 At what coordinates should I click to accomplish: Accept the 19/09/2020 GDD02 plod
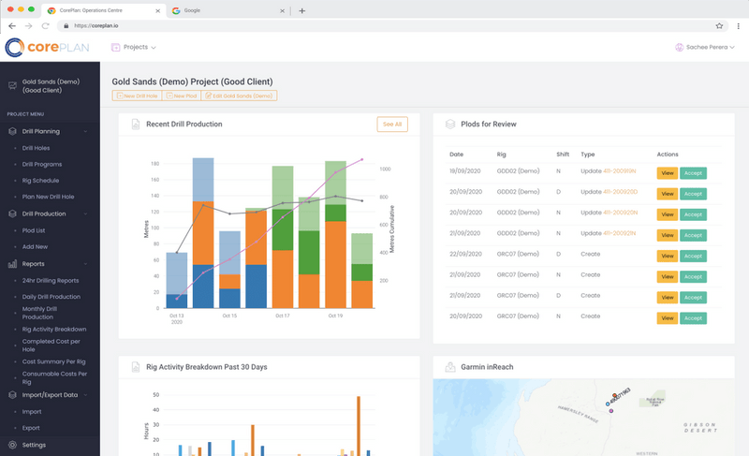[x=693, y=173]
